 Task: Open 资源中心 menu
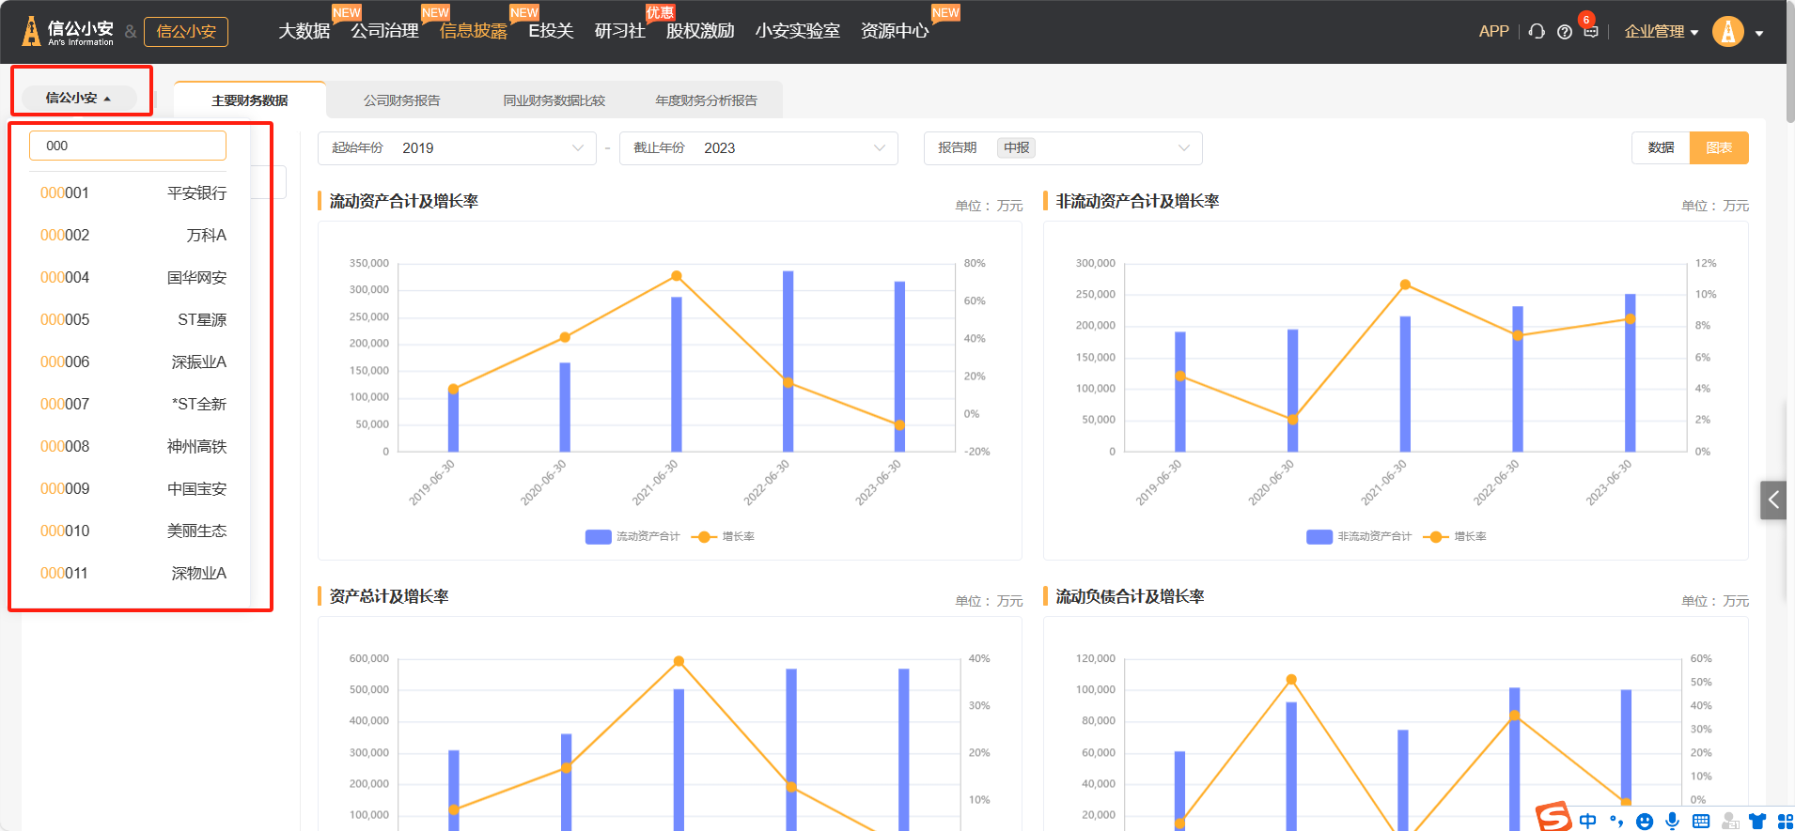(x=895, y=31)
